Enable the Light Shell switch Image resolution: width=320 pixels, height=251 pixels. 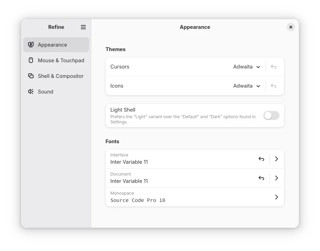[x=271, y=115]
